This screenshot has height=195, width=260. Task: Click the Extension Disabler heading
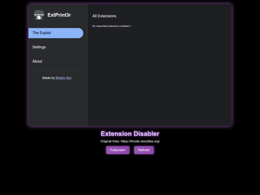tap(130, 134)
